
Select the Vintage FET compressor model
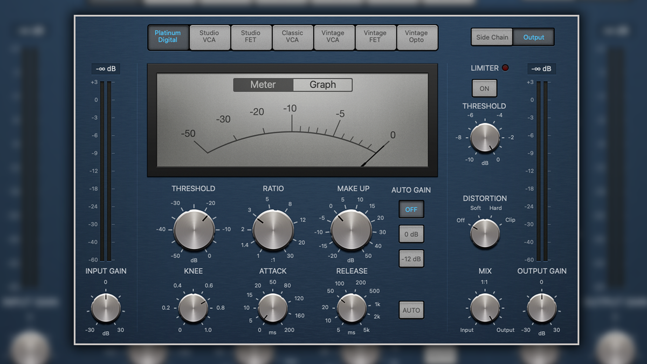pos(376,37)
